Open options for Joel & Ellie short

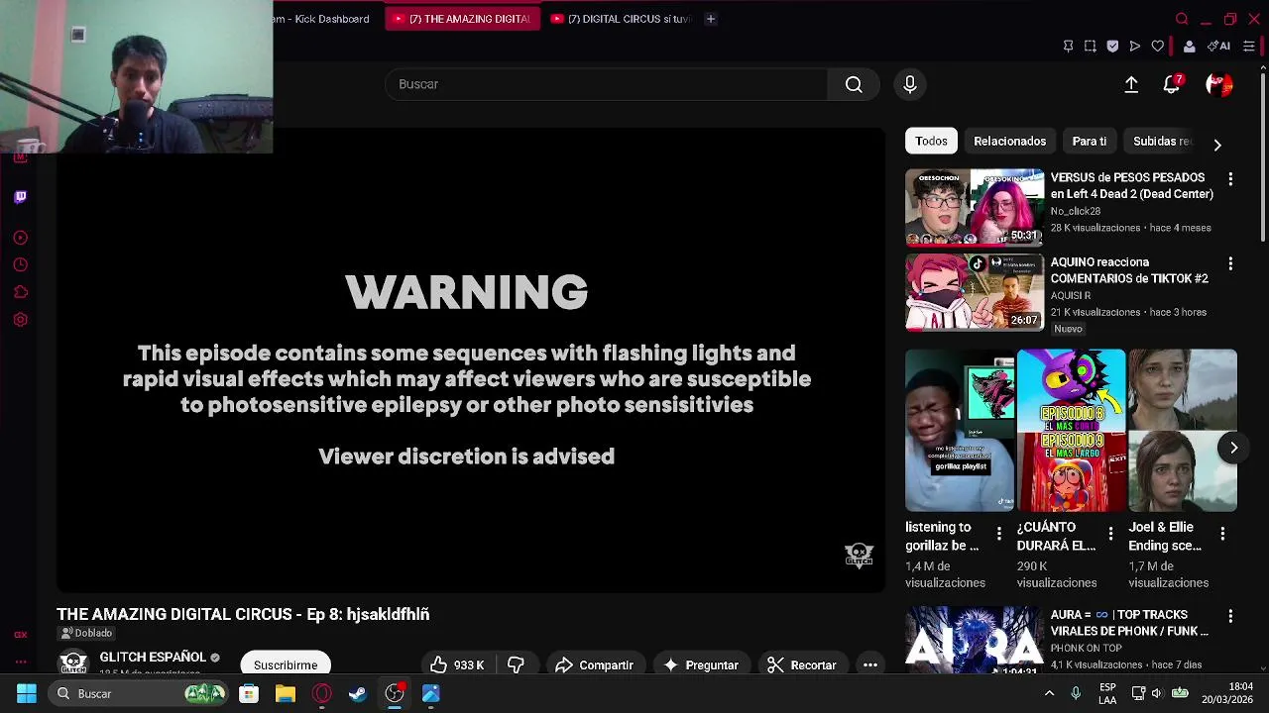(x=1222, y=534)
